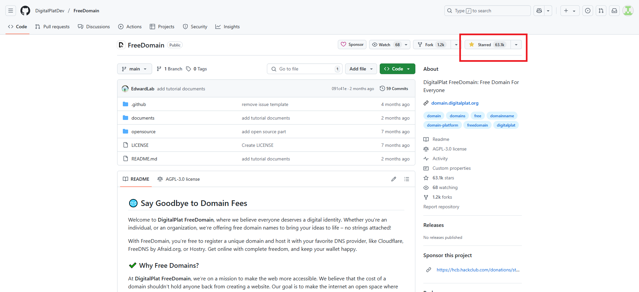Expand the main branch dropdown

[134, 69]
